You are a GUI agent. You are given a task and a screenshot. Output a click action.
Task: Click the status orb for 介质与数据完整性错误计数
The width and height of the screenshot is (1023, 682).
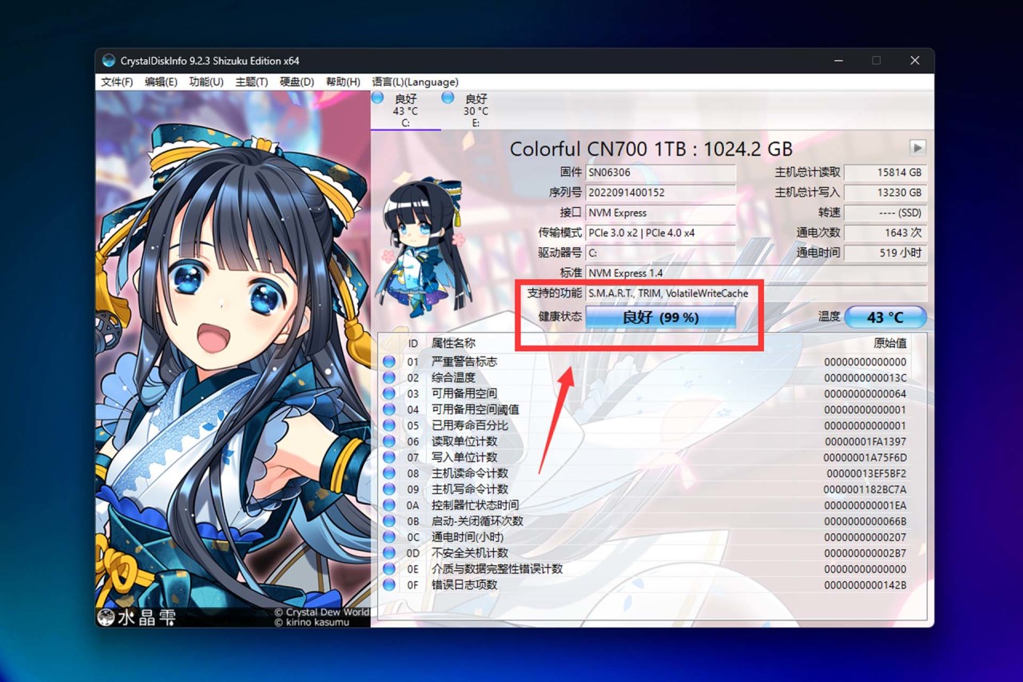coord(389,569)
